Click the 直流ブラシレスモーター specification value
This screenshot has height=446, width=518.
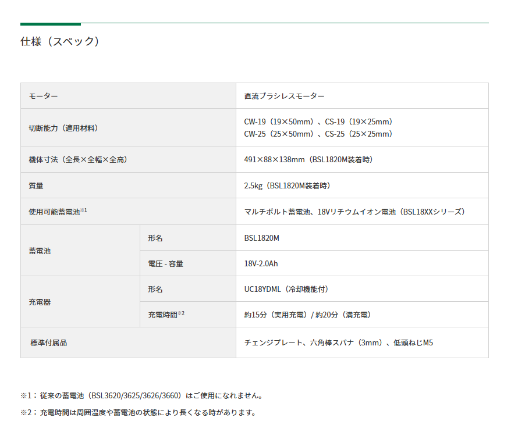[283, 96]
